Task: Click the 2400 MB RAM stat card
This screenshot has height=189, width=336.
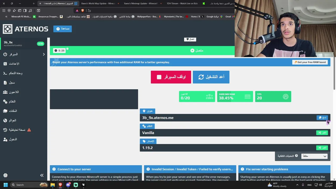Action: (235, 96)
